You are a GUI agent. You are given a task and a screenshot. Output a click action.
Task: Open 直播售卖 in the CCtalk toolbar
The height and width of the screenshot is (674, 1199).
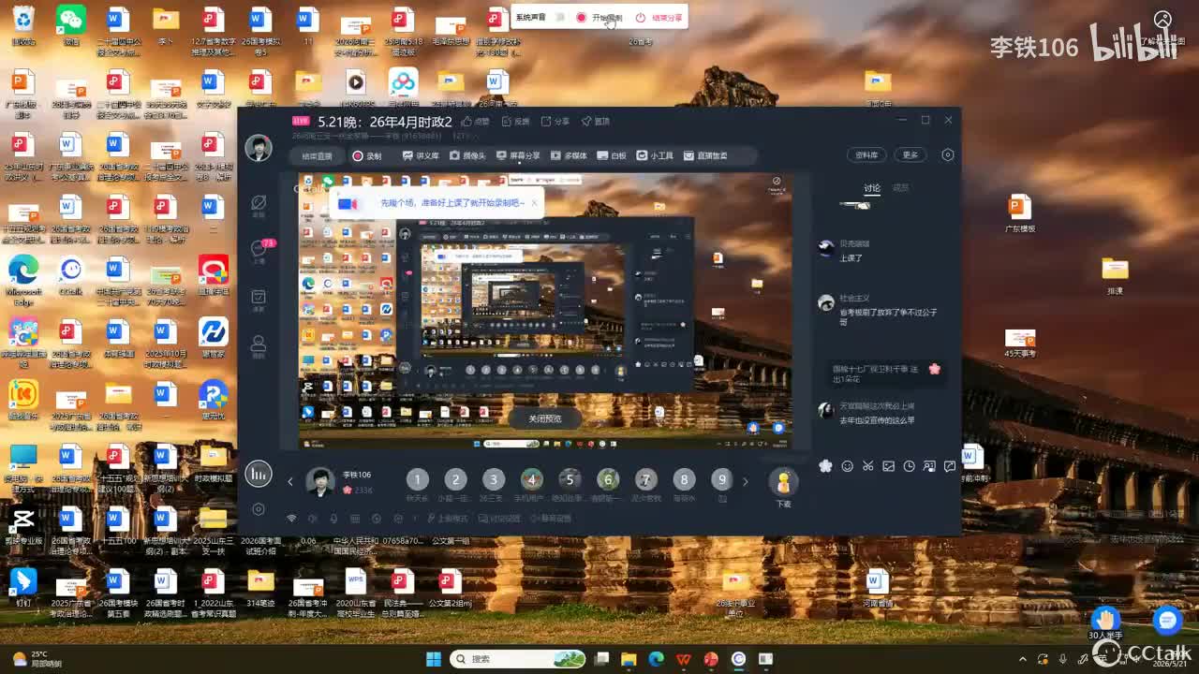click(x=705, y=155)
